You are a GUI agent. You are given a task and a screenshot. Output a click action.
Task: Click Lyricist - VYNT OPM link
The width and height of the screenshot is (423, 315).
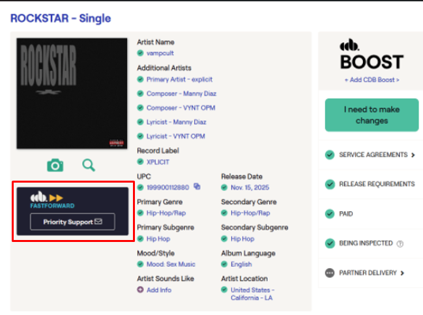coord(175,136)
